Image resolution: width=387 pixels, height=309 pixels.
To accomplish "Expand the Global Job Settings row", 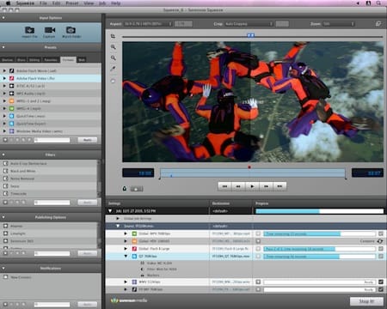I will (x=118, y=218).
